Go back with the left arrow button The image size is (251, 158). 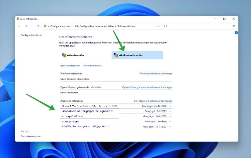[x=19, y=26]
